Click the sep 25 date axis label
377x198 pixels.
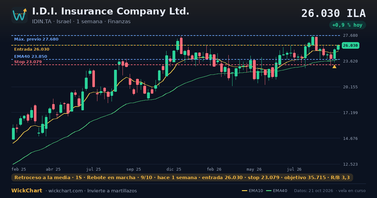point(134,169)
